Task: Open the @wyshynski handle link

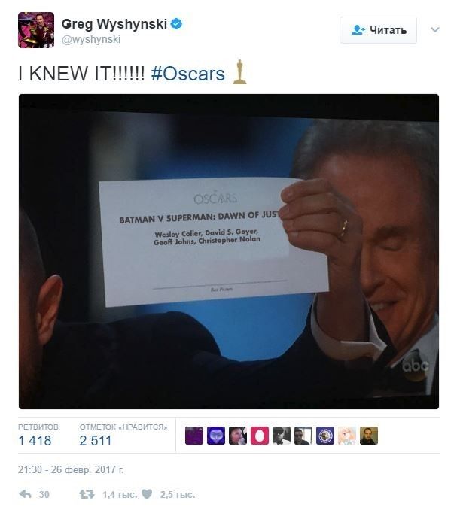Action: click(91, 40)
